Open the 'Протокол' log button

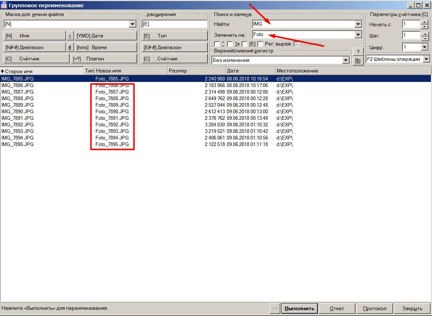374,308
